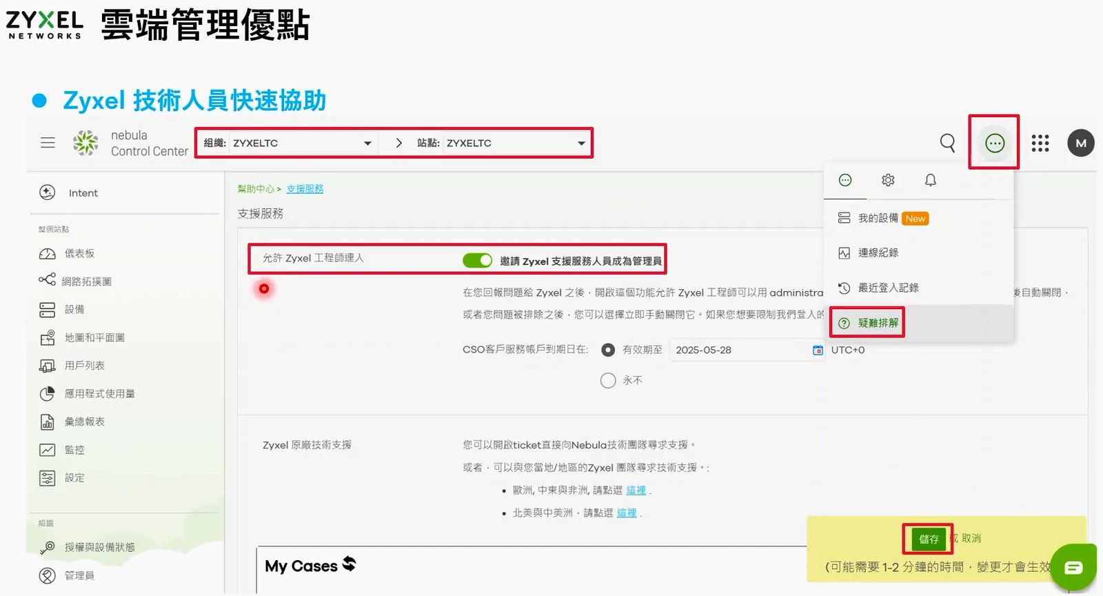Viewport: 1103px width, 596px height.
Task: Open 應用程式使用量 in sidebar
Action: pos(87,394)
